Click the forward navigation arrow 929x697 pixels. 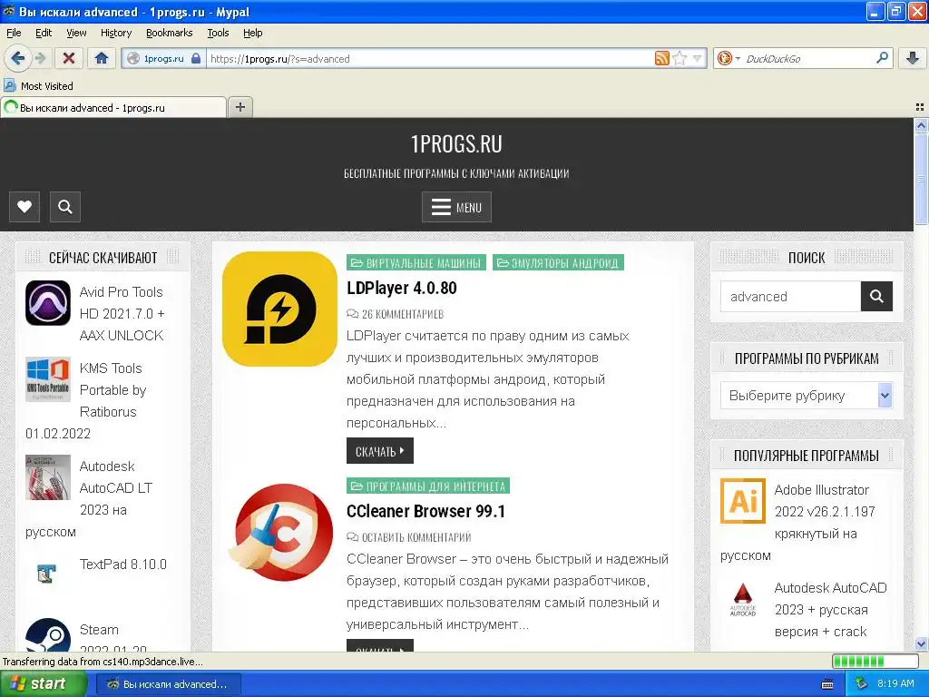click(x=41, y=58)
